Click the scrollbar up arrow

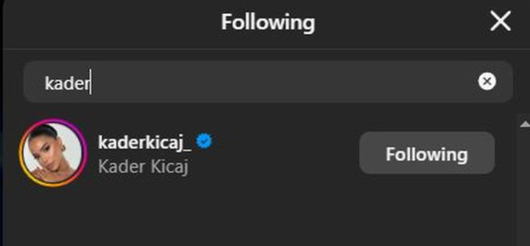pyautogui.click(x=525, y=125)
